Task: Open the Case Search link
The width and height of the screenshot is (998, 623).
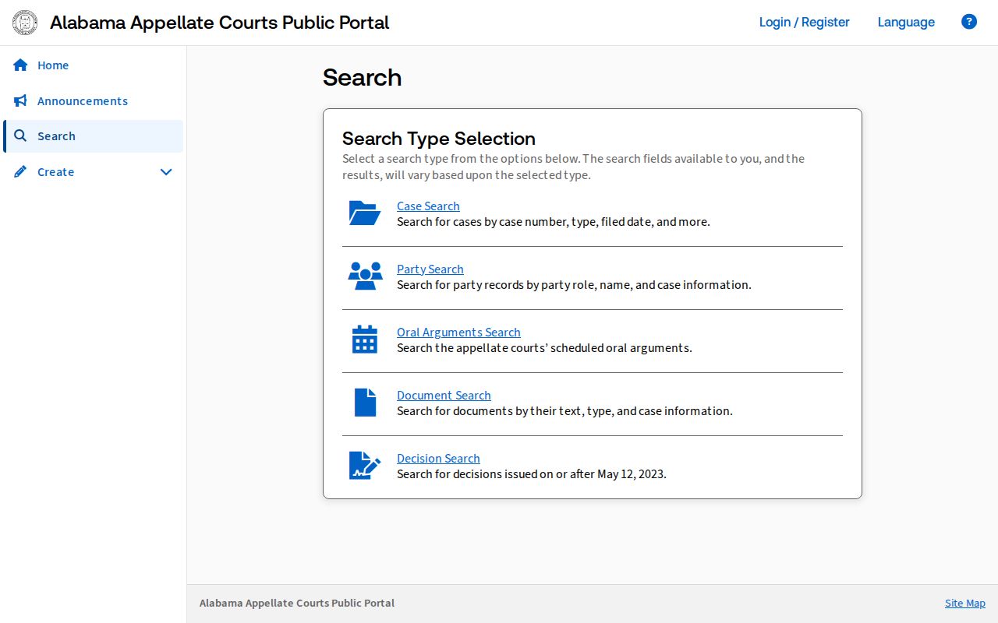Action: pyautogui.click(x=428, y=206)
